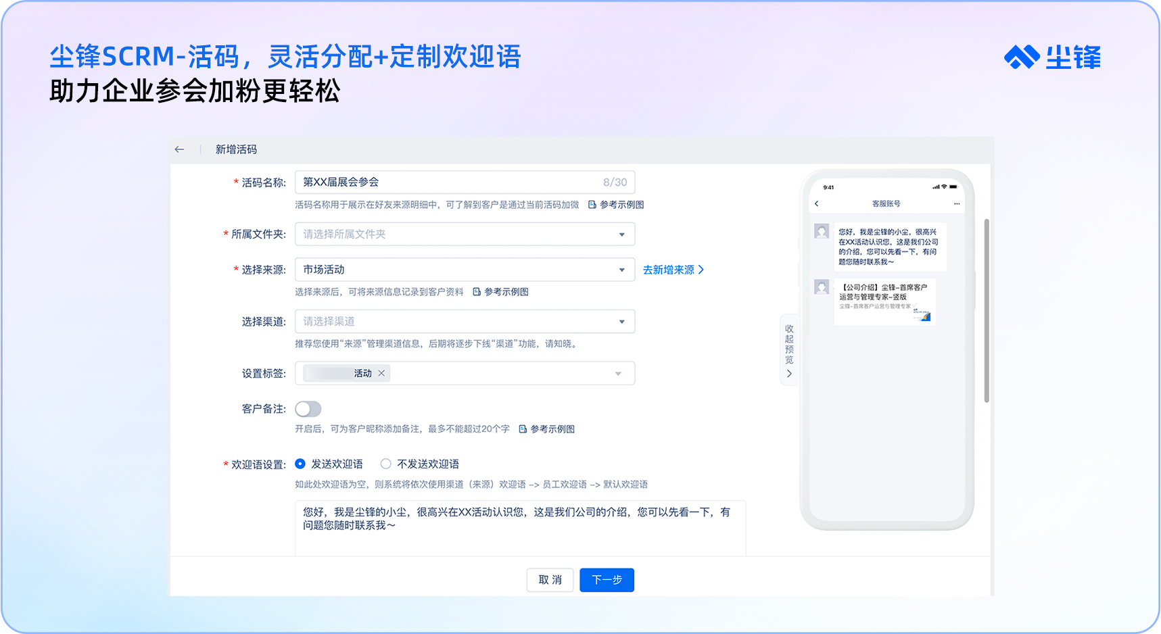Expand the 所属文件夹 dropdown

click(465, 235)
